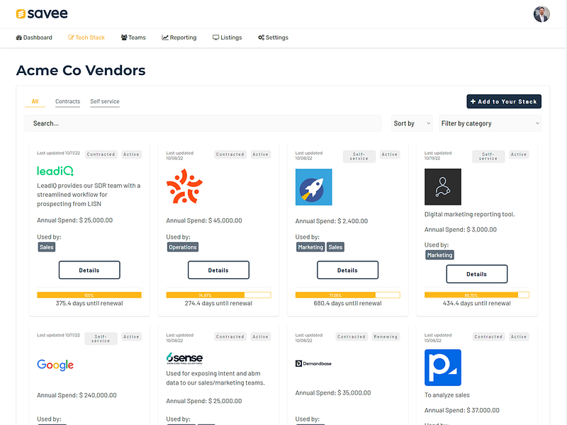Click 'Annual Spend: $ 35,000.00' text
This screenshot has height=425, width=567.
(333, 393)
